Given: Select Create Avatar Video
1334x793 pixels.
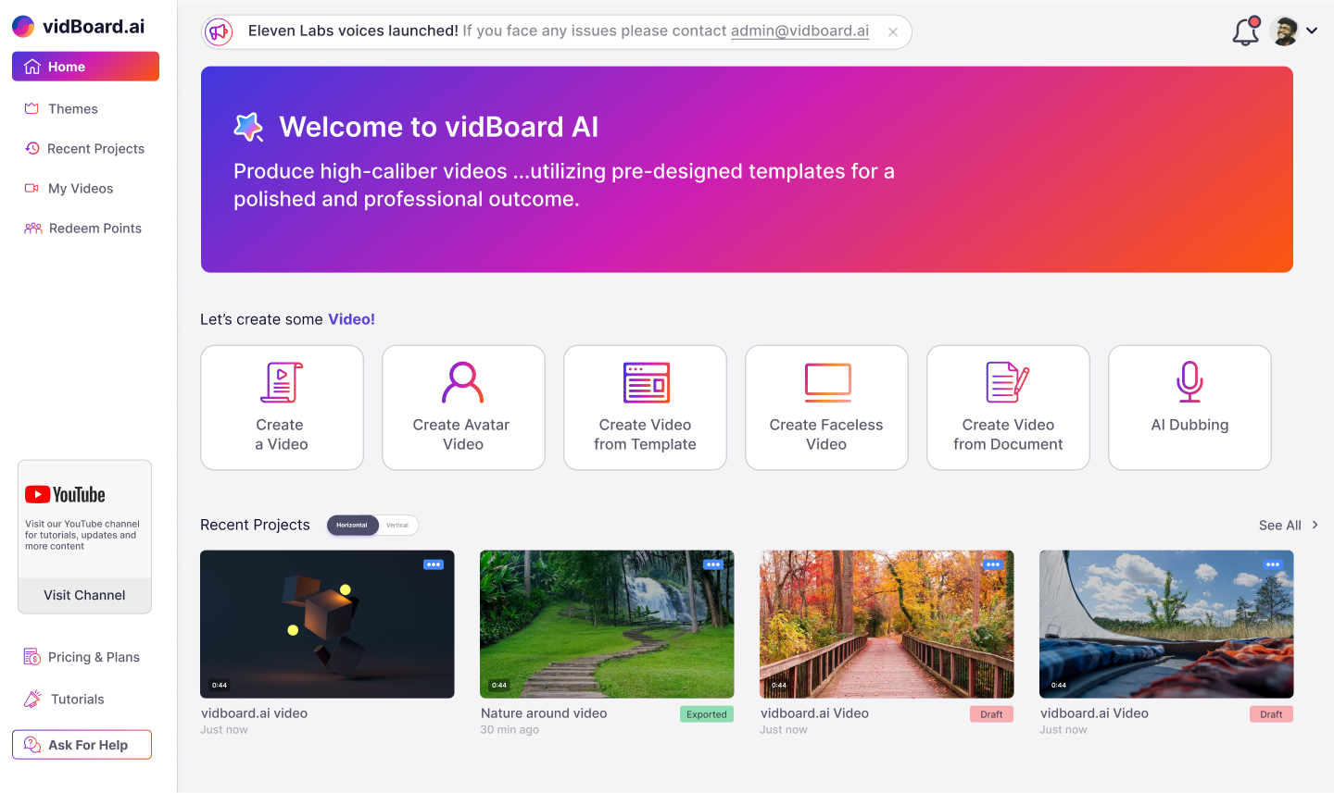Looking at the screenshot, I should pos(462,407).
